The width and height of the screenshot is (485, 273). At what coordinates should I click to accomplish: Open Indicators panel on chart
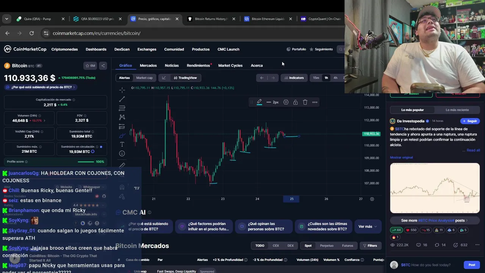pyautogui.click(x=294, y=78)
